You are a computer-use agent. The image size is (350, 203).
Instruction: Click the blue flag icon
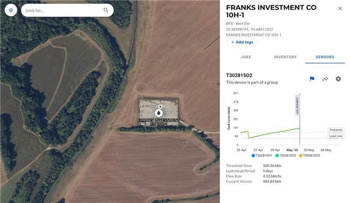tap(312, 79)
